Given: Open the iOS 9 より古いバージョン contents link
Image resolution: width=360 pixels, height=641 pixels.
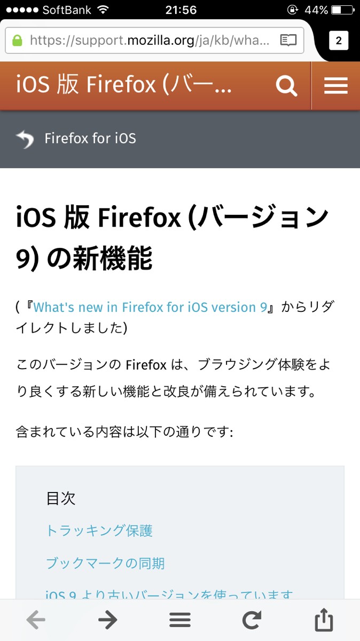Looking at the screenshot, I should point(169,594).
